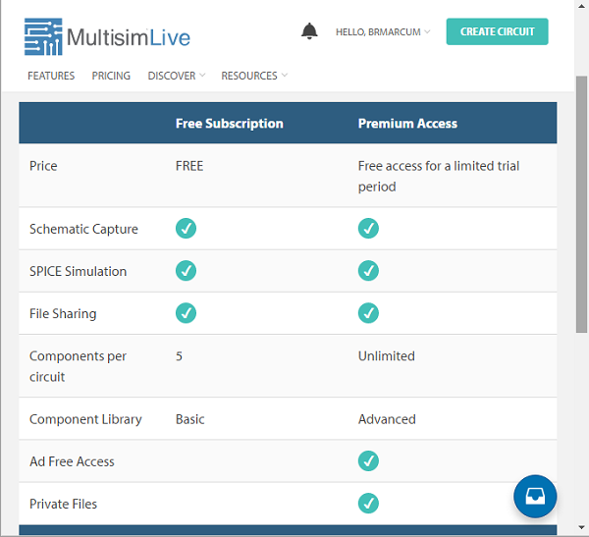
Task: Click the value 5 for components
Action: click(180, 355)
